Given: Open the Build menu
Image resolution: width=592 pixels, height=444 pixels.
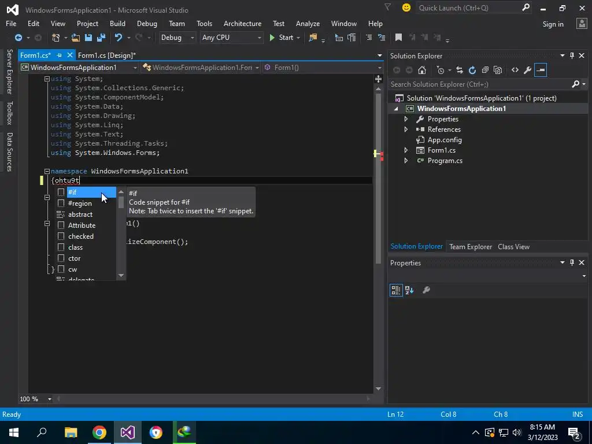Looking at the screenshot, I should click(x=117, y=23).
